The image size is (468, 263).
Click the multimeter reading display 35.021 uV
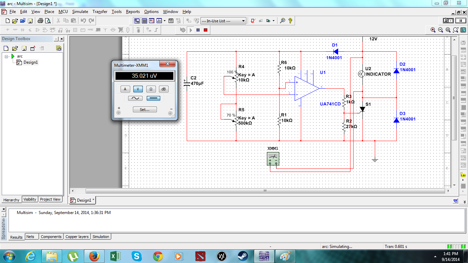tap(145, 76)
